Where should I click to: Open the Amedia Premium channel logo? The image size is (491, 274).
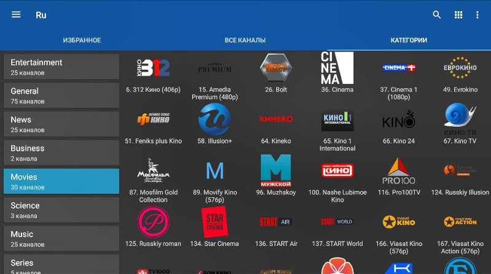coord(214,68)
